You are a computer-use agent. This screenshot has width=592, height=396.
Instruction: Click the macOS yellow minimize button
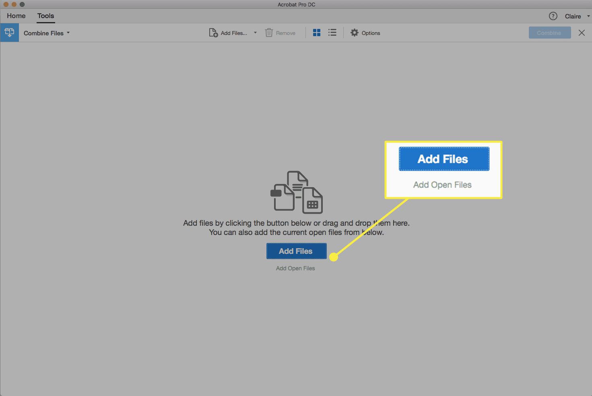[x=14, y=4]
